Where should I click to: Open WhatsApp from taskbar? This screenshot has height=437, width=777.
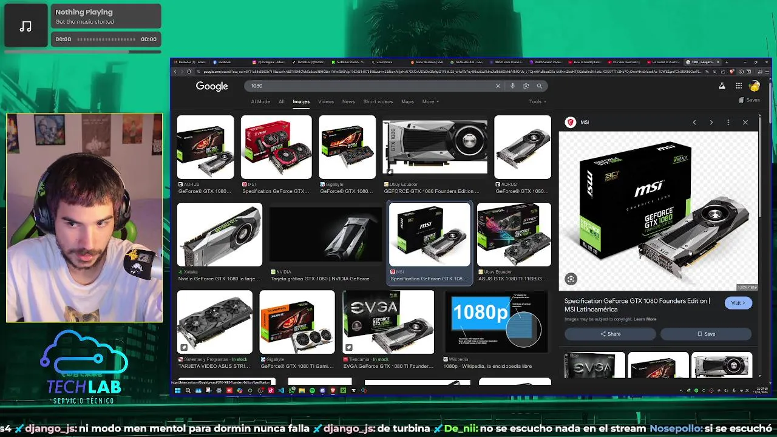pyautogui.click(x=292, y=391)
